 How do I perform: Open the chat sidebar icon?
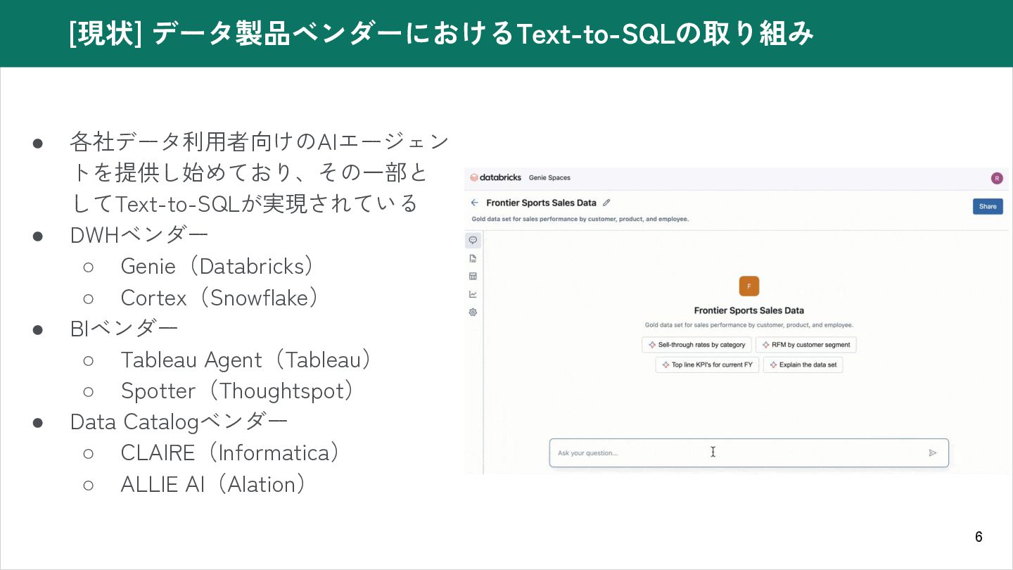coord(473,240)
